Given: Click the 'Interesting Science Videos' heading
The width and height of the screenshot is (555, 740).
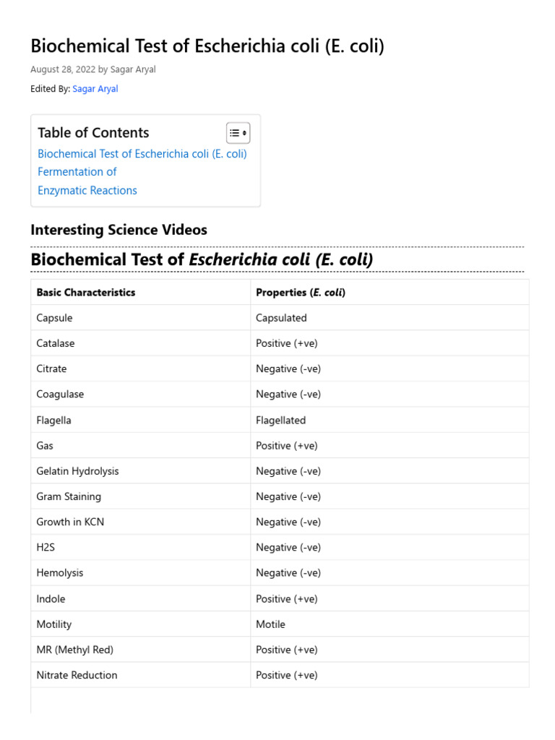Looking at the screenshot, I should tap(119, 230).
